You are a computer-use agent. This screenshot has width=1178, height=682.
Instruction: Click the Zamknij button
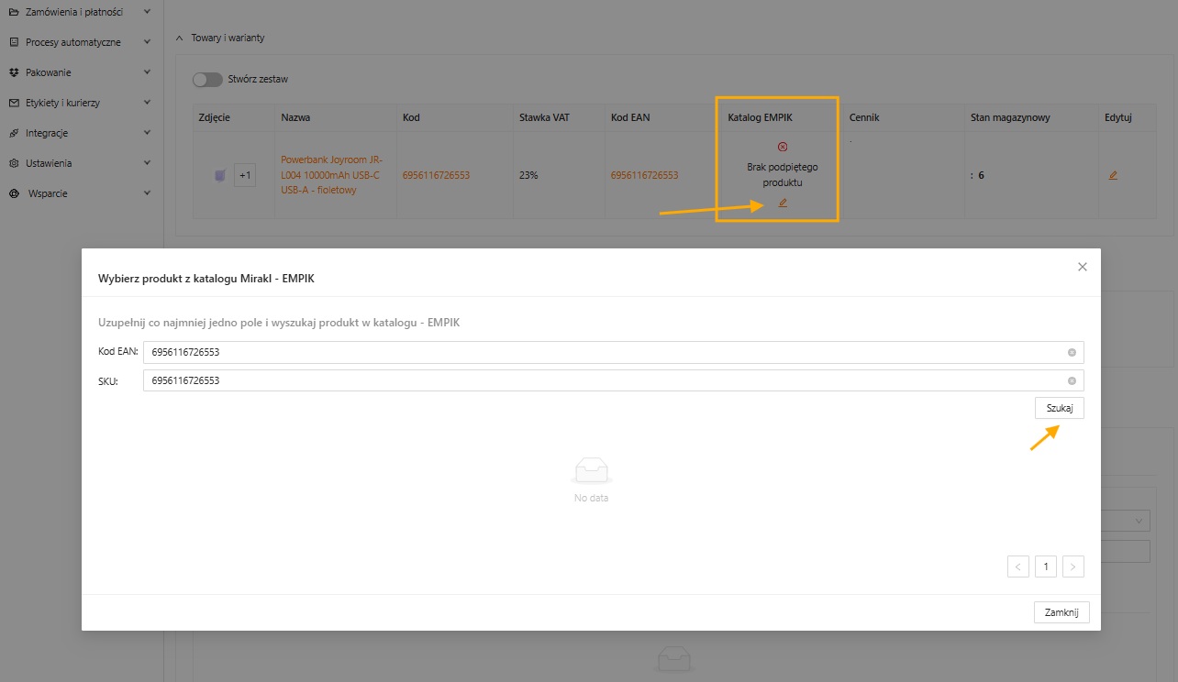pos(1061,612)
